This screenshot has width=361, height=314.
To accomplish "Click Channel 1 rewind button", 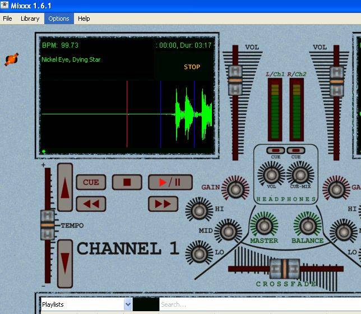I will 91,204.
